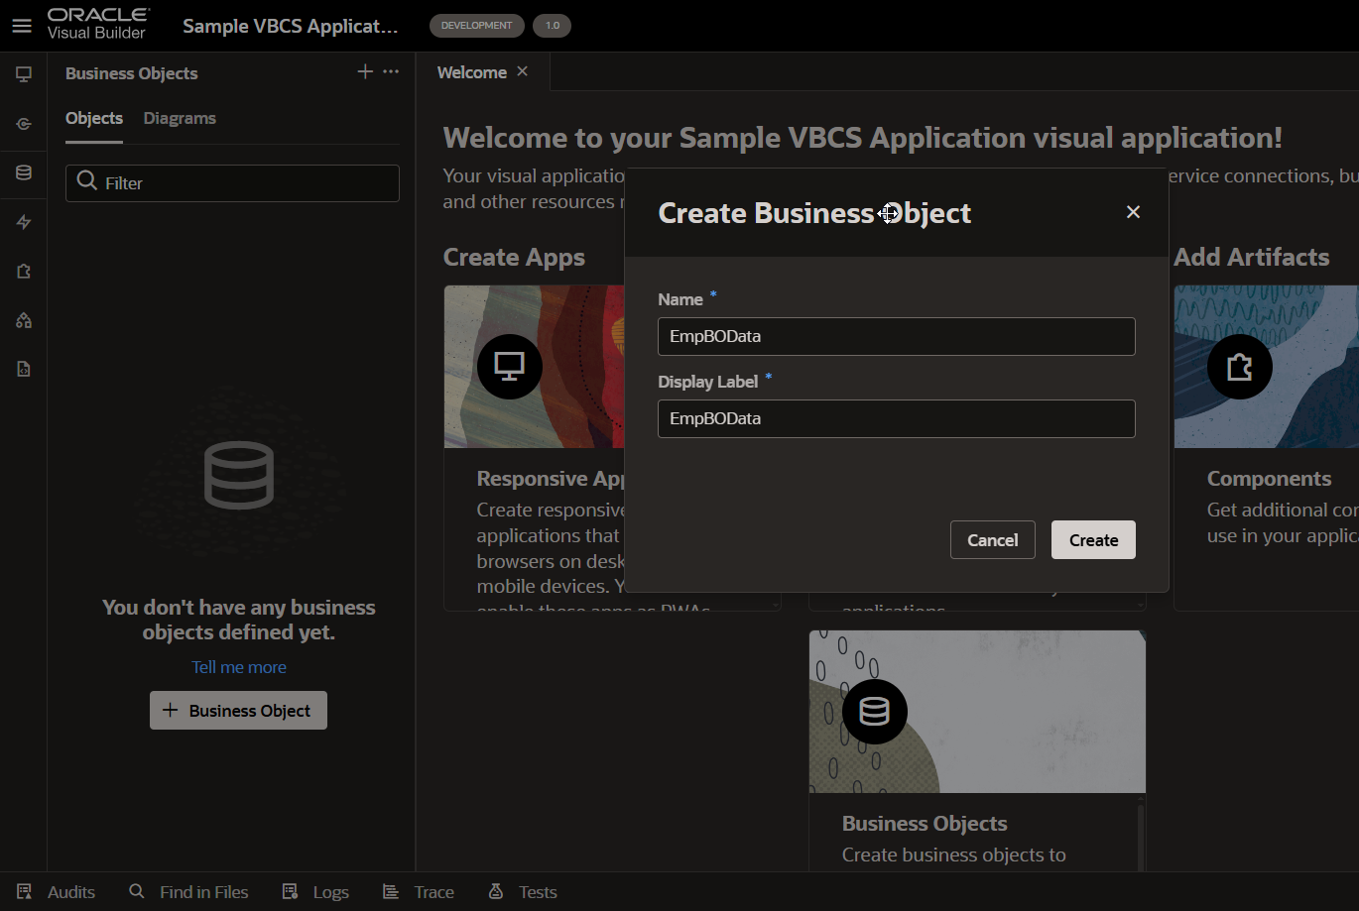Viewport: 1359px width, 911px height.
Task: Click the Name input field
Action: (897, 336)
